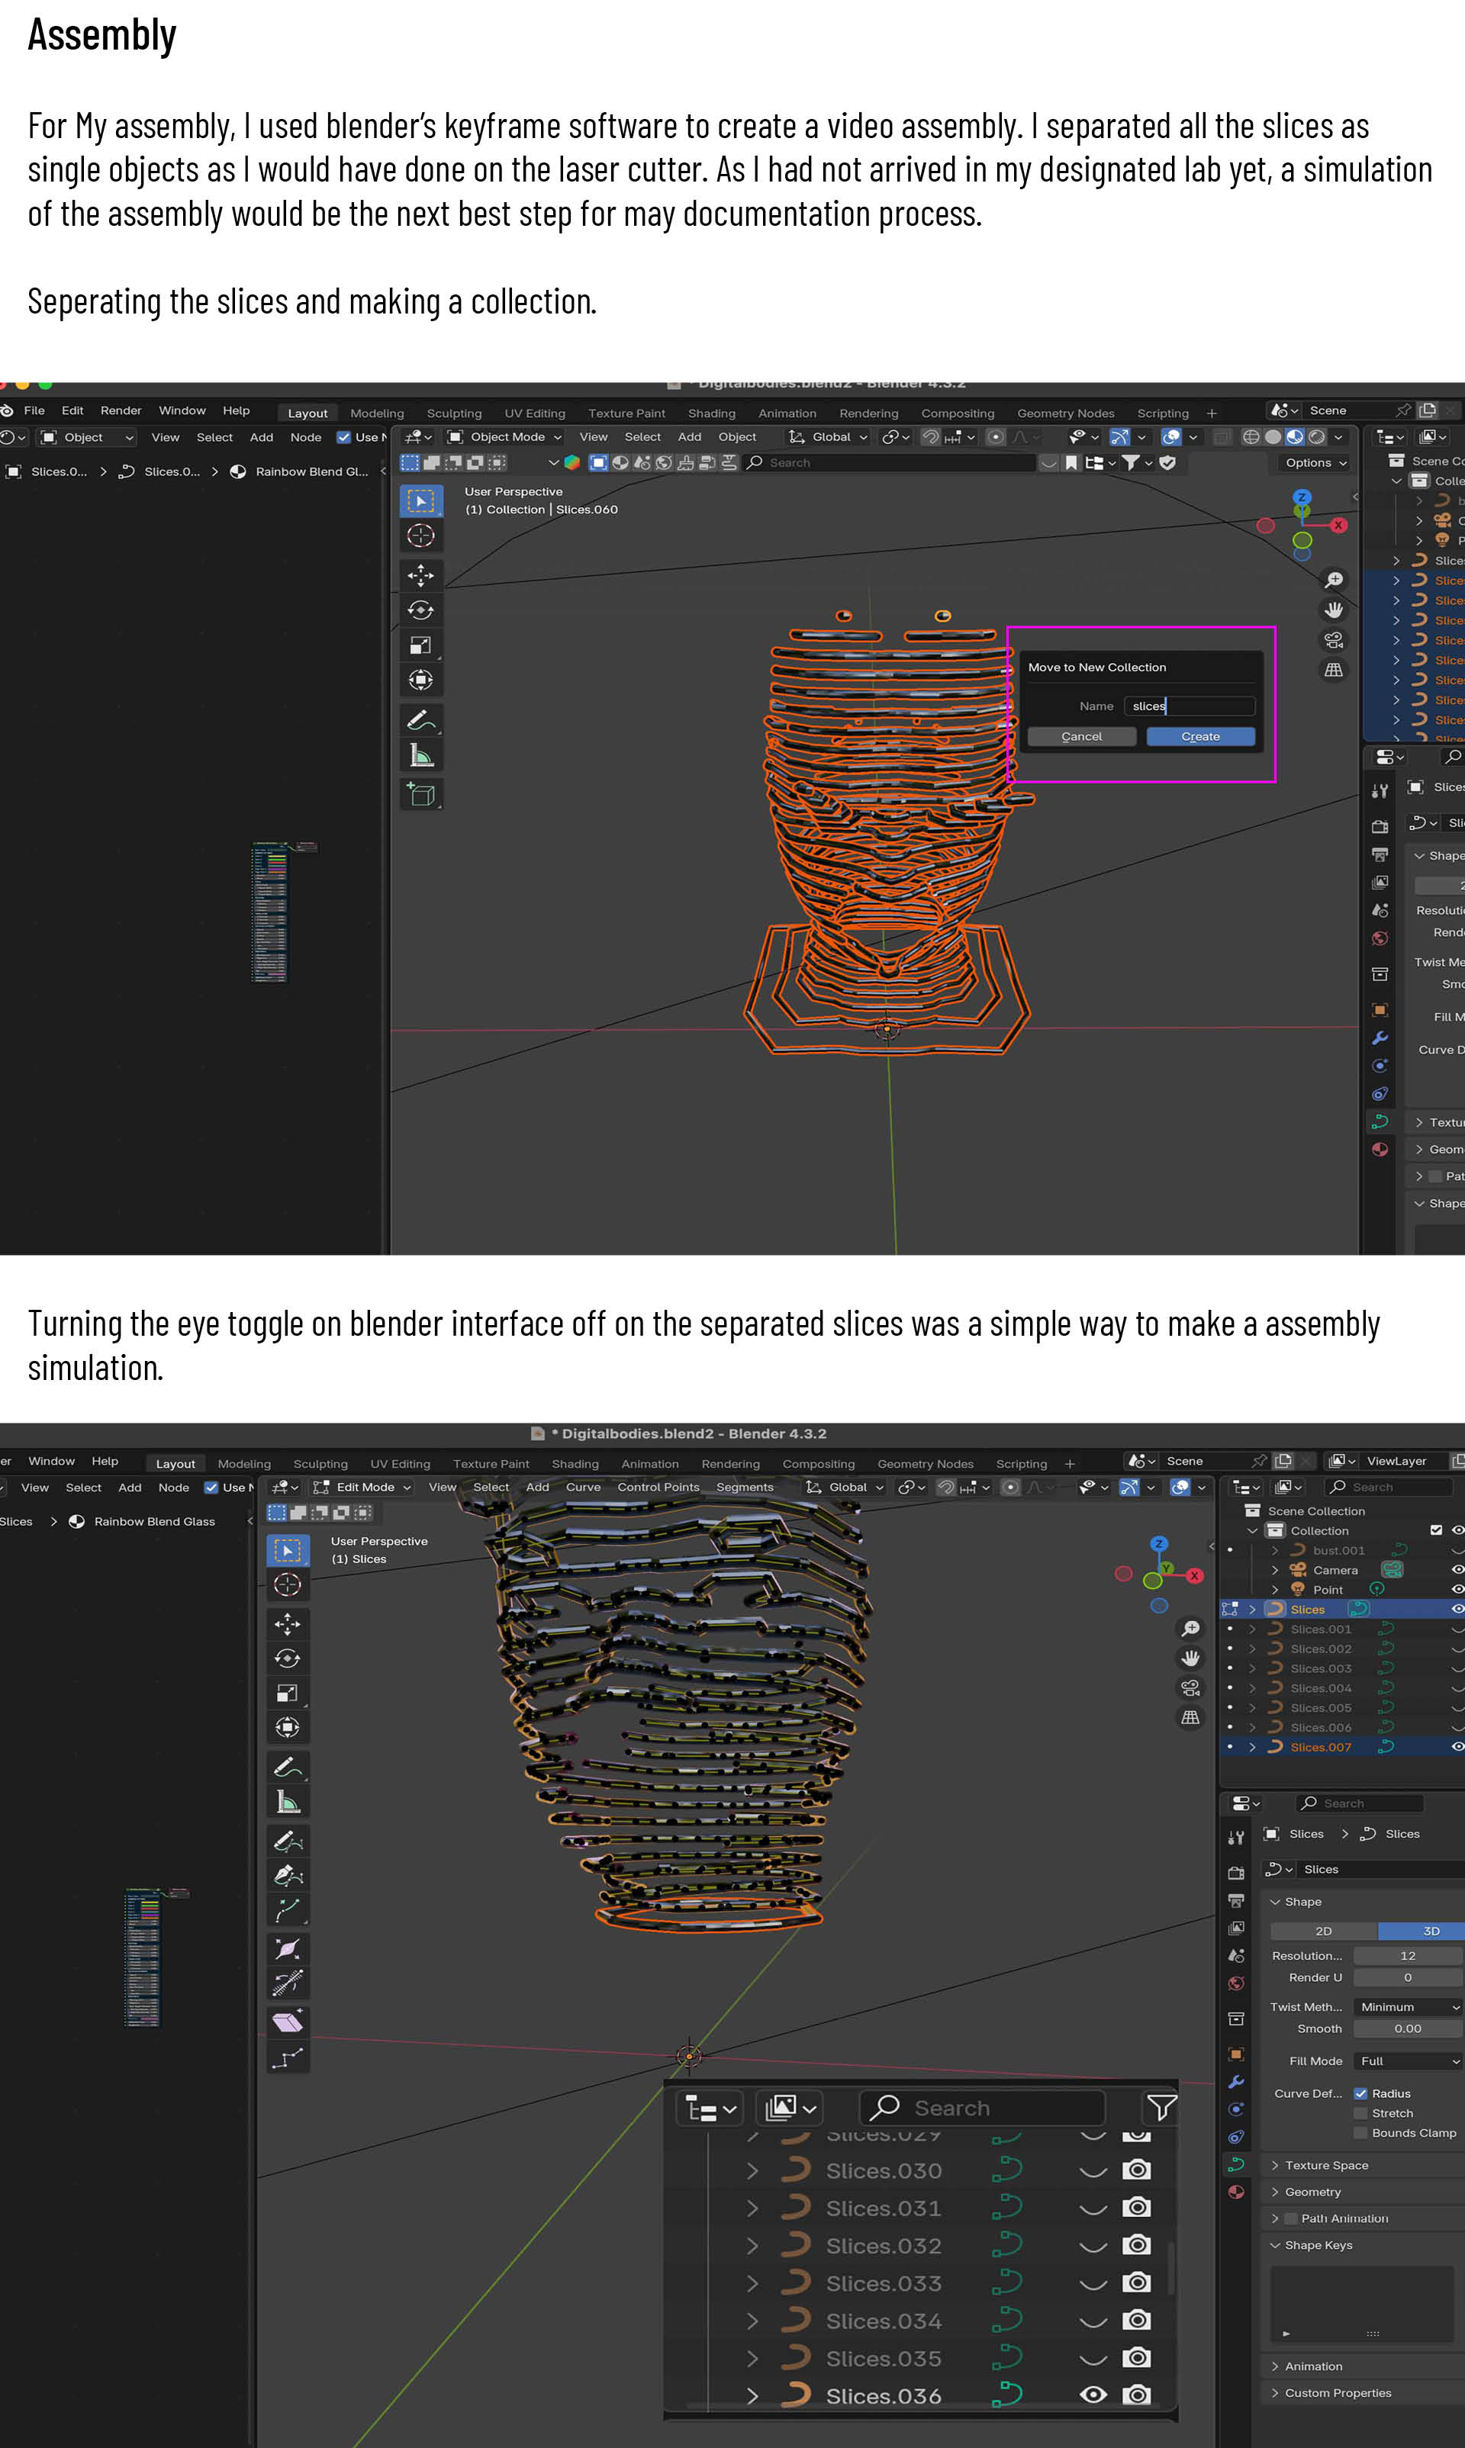The width and height of the screenshot is (1465, 2448).
Task: Switch to the Animation workspace tab in upper window
Action: pos(787,413)
